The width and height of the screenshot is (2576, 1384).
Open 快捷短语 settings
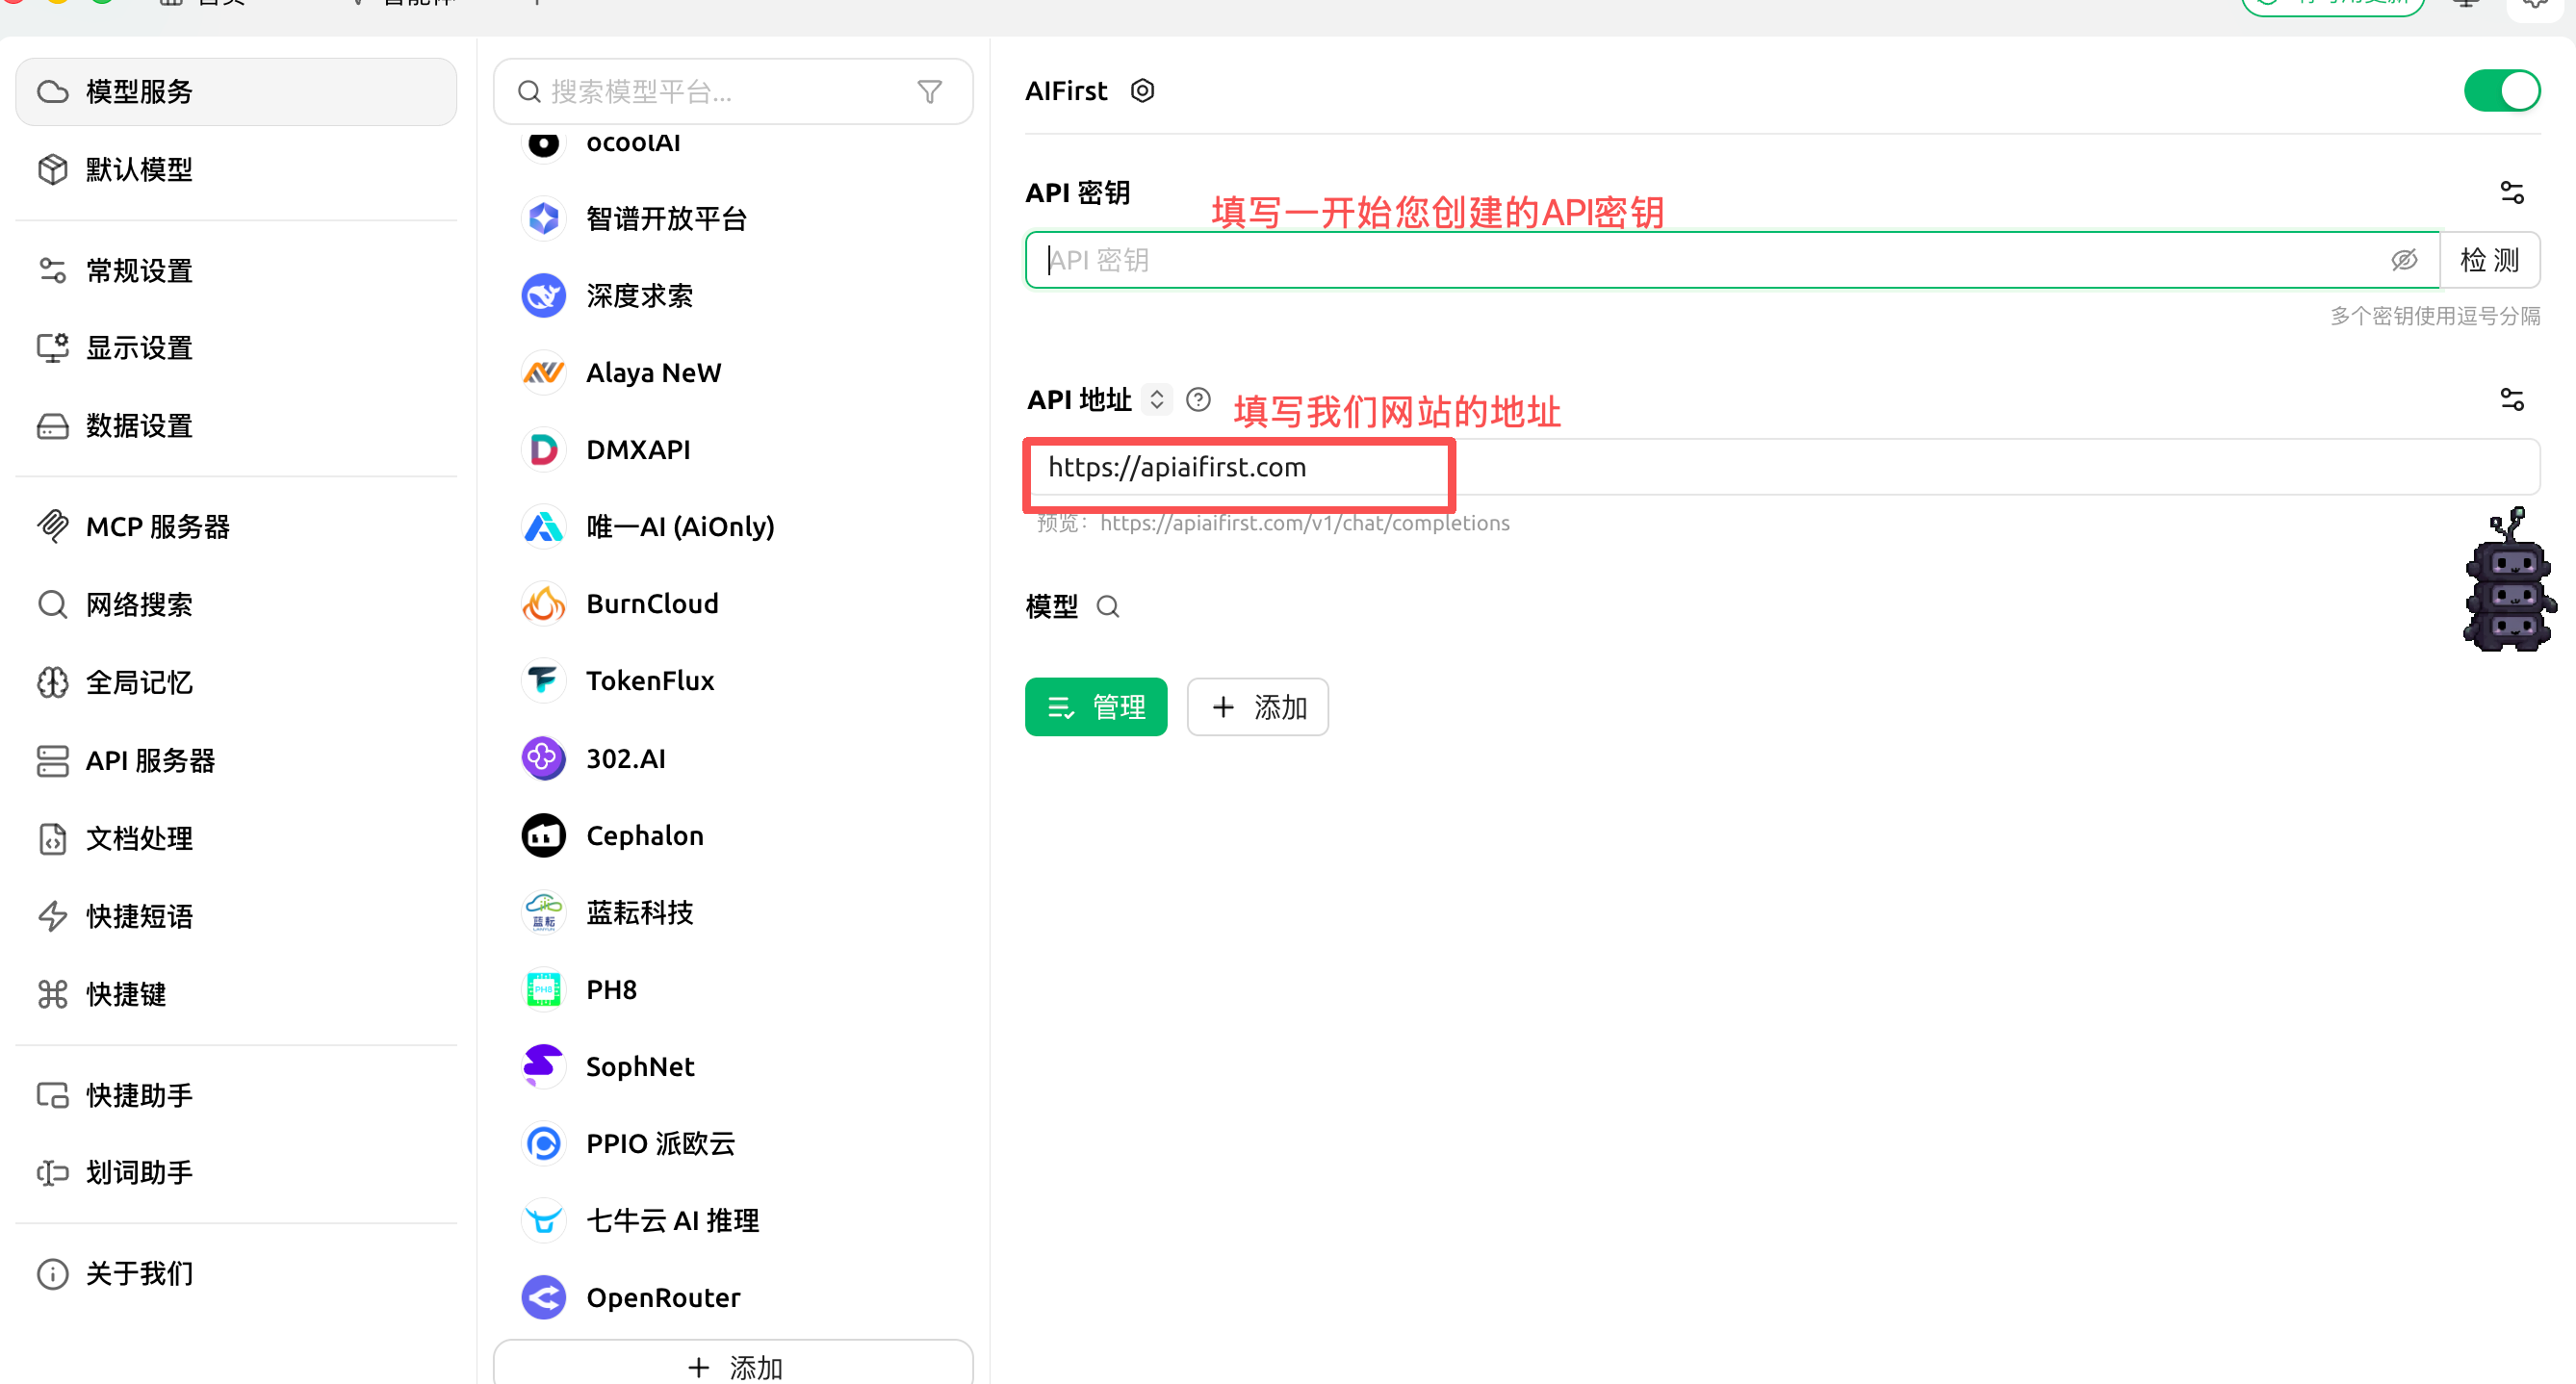[x=236, y=916]
